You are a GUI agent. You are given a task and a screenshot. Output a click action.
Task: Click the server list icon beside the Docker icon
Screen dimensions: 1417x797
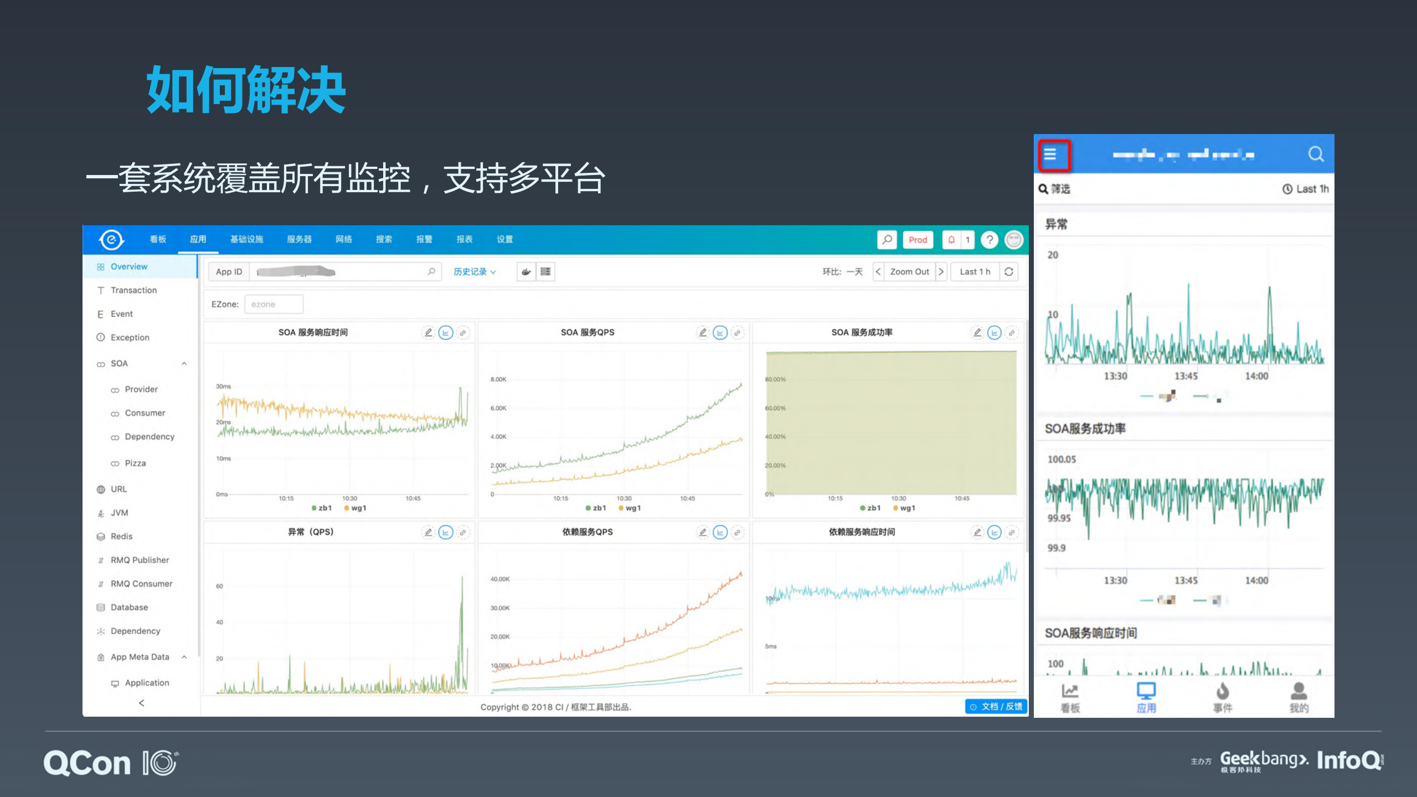click(545, 271)
